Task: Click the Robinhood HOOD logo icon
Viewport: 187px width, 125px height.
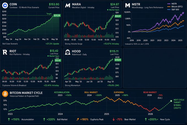Action: [x=68, y=52]
